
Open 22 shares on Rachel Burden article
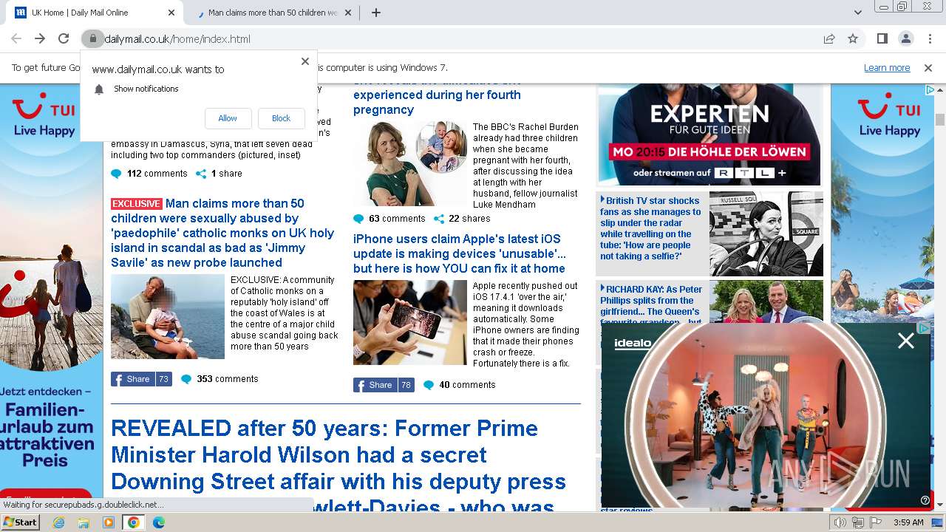point(462,219)
